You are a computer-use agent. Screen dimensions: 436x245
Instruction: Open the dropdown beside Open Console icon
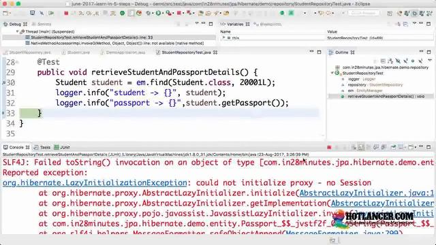pyautogui.click(x=415, y=147)
